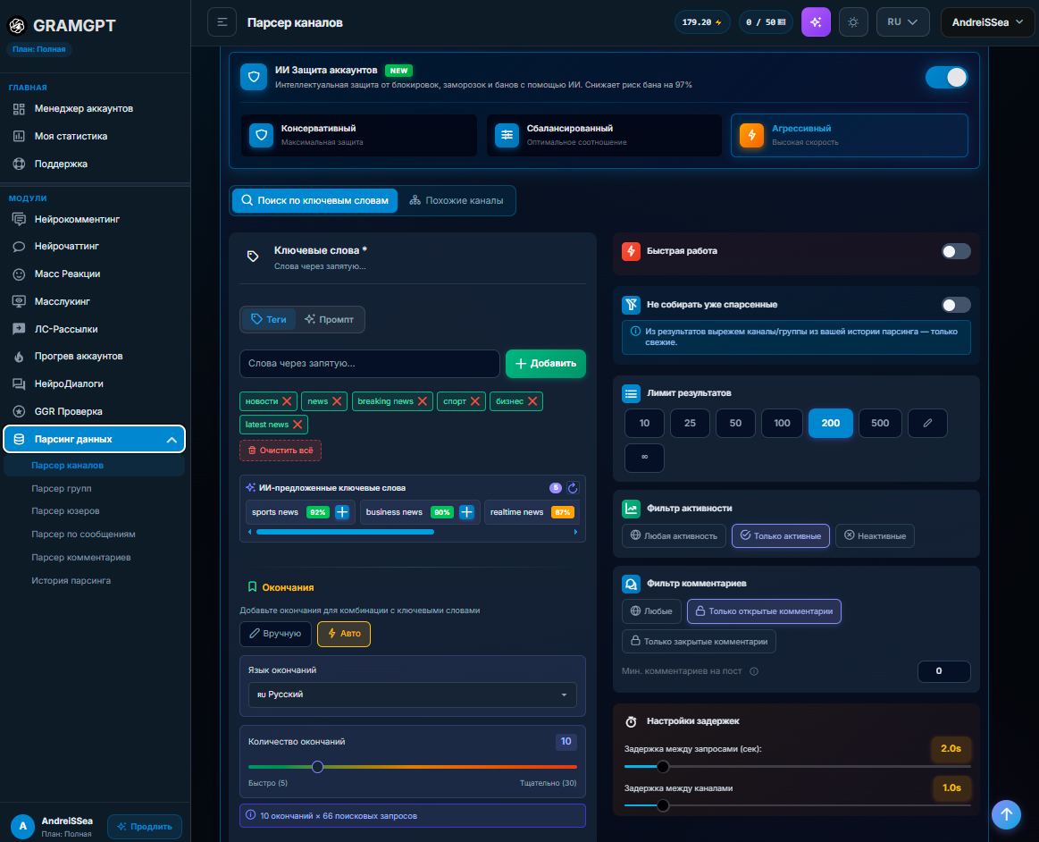The height and width of the screenshot is (842, 1039).
Task: Open the 'Язык окончаний' Русский dropdown
Action: pos(412,695)
